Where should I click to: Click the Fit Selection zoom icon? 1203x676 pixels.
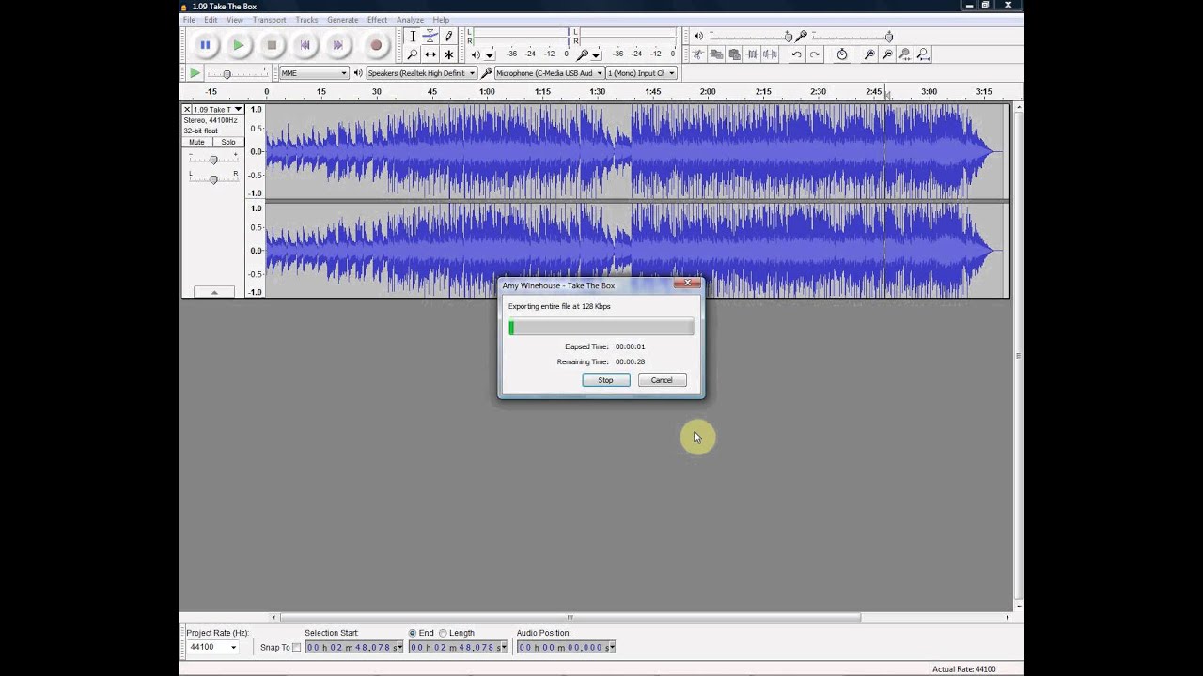click(x=905, y=54)
